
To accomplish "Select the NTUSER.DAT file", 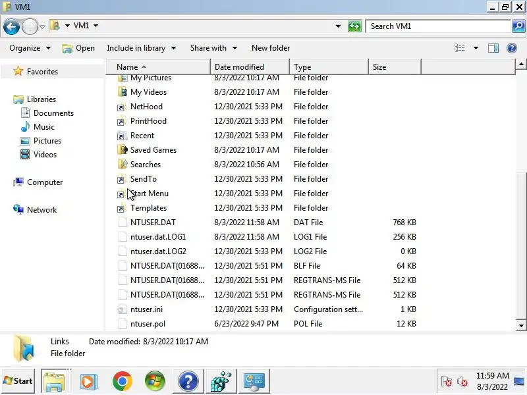I will tap(153, 223).
